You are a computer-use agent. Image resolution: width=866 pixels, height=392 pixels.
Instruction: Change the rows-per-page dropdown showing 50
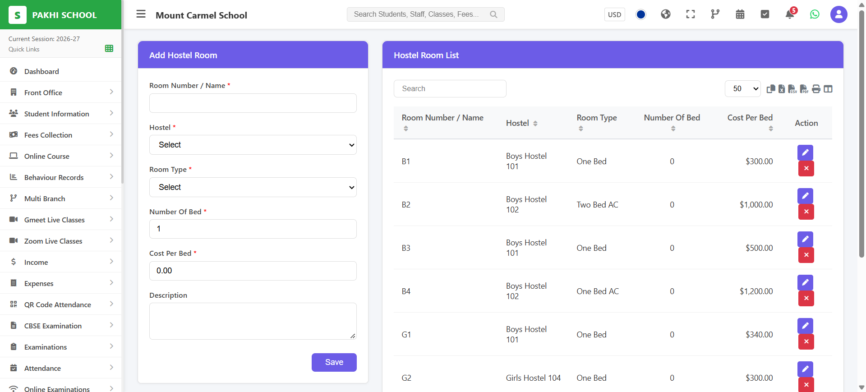743,89
